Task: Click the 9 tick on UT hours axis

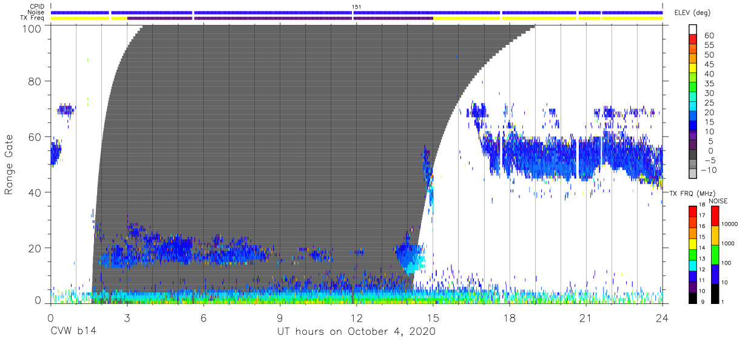Action: [x=280, y=318]
